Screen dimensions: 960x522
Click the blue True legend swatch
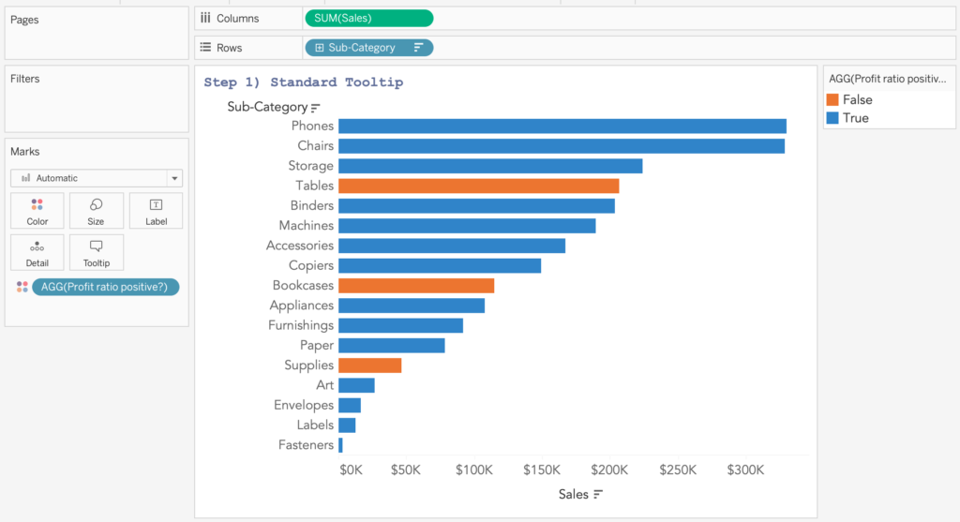pos(832,118)
